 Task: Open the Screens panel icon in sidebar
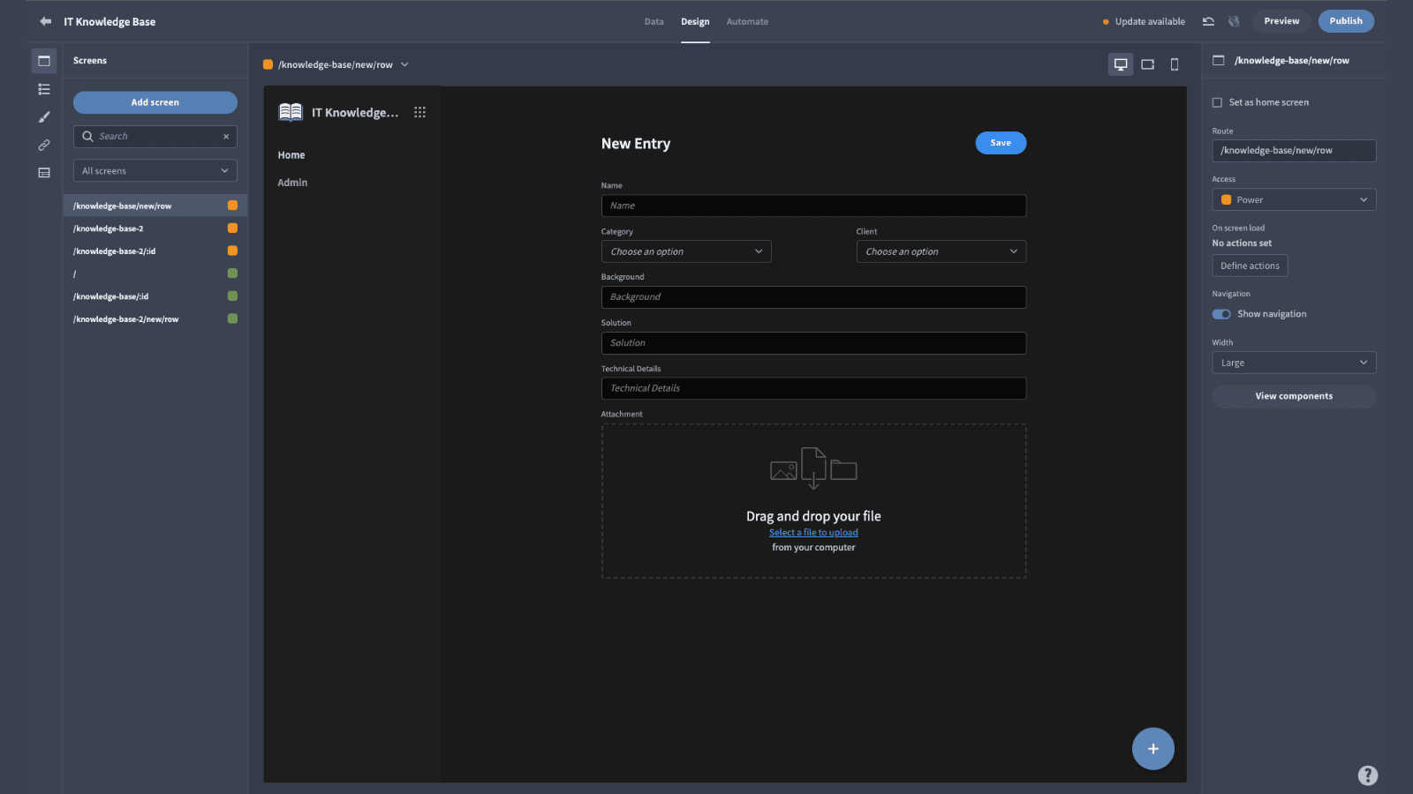click(44, 61)
